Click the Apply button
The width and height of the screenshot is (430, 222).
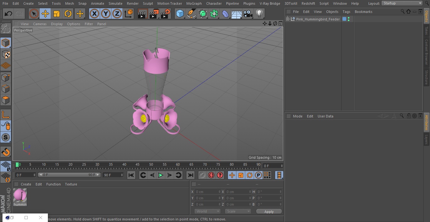tap(269, 211)
